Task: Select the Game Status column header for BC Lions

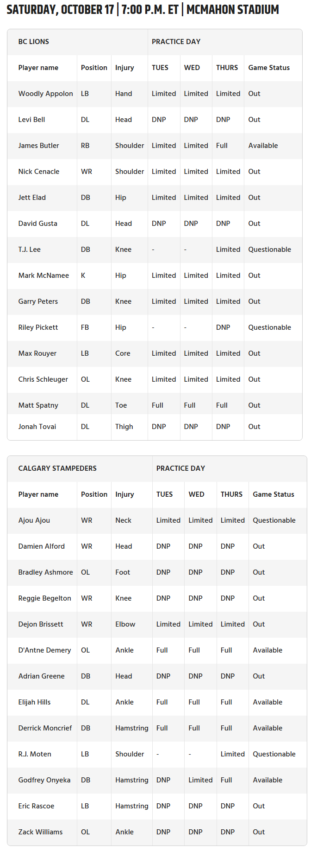Action: coord(269,68)
